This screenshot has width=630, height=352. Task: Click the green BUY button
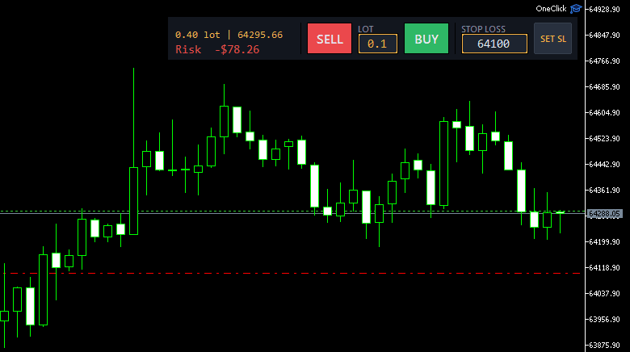pyautogui.click(x=426, y=39)
